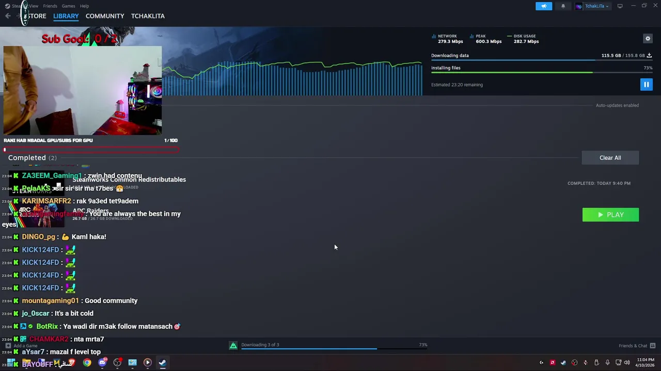The height and width of the screenshot is (371, 661).
Task: Click the DISK USAGE 282.7 Mbps stat
Action: pos(523,39)
